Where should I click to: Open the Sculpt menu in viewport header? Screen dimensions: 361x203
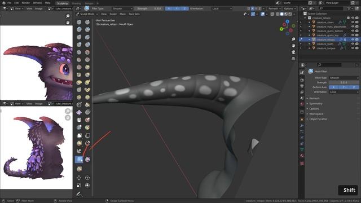tap(113, 14)
